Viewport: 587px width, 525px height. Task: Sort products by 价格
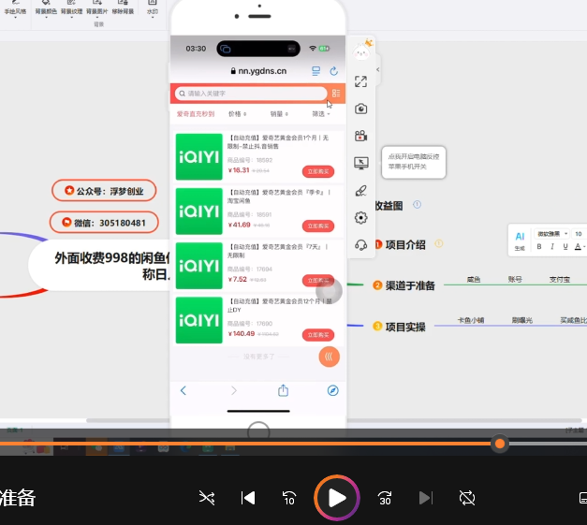[238, 114]
